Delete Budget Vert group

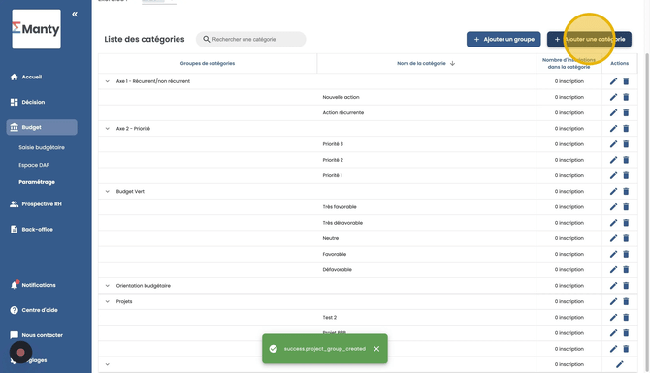click(626, 192)
